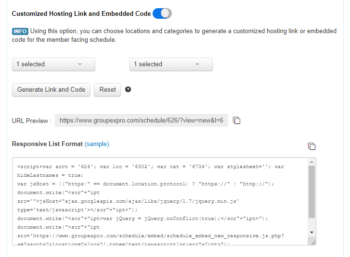Click inside the embed code text area
The image size is (350, 257).
tap(160, 201)
